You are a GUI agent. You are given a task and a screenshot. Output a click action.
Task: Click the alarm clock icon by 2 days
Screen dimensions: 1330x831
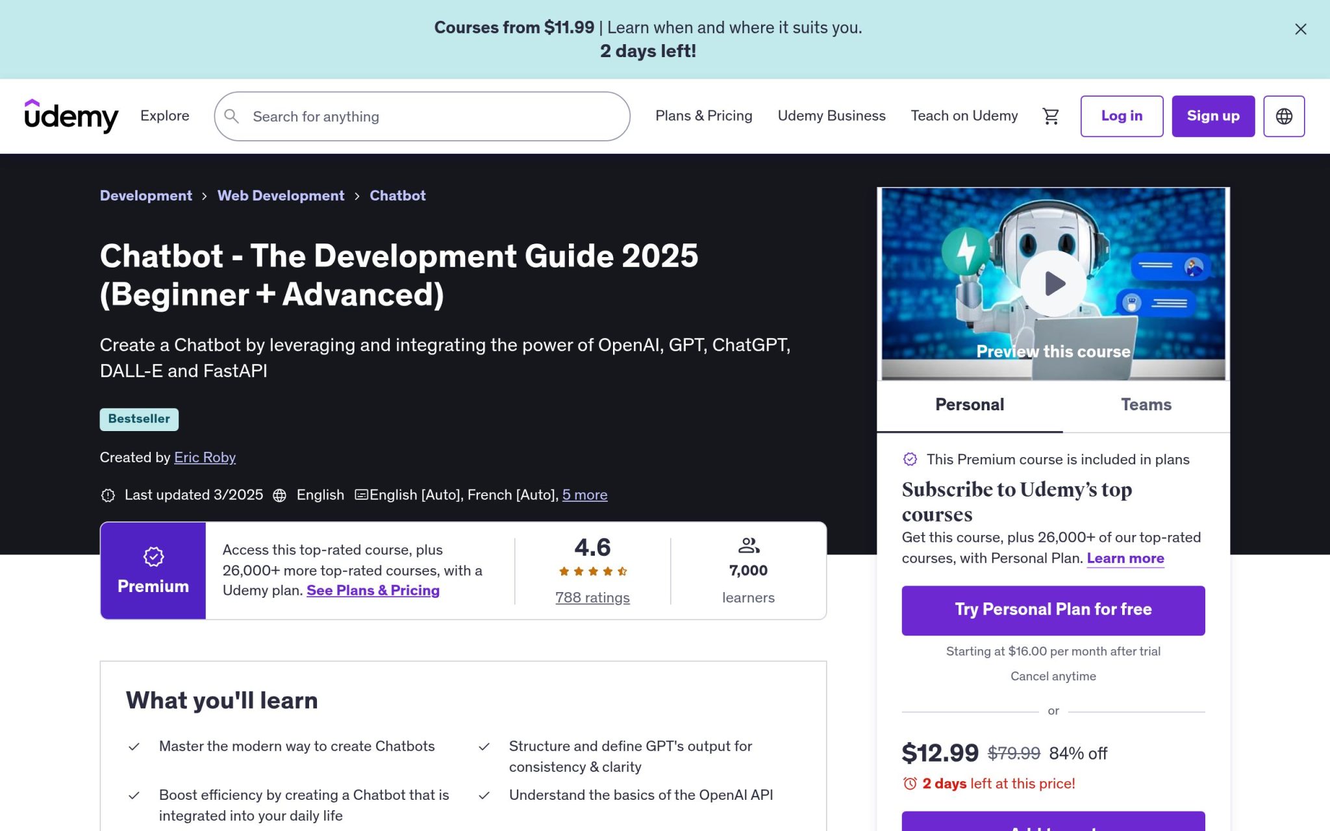click(x=910, y=784)
